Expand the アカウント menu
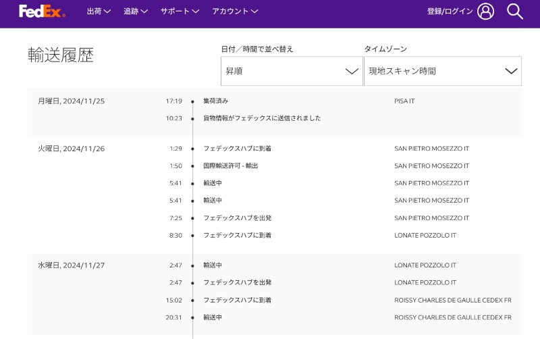540x339 pixels. tap(235, 11)
